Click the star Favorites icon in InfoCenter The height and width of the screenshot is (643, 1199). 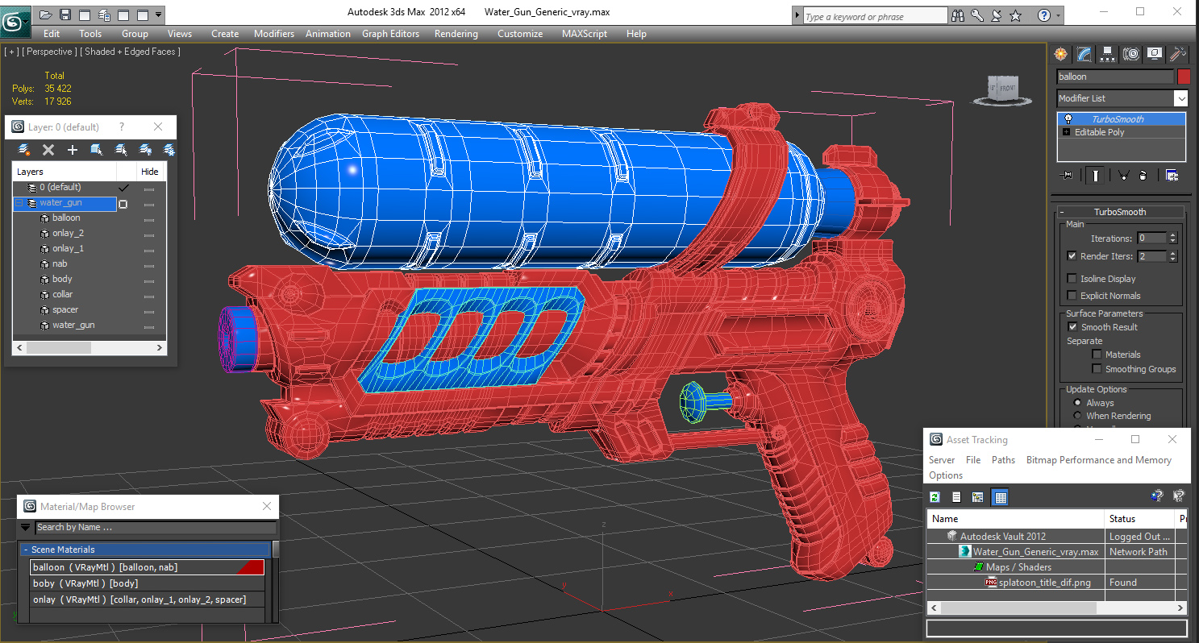coord(1016,15)
